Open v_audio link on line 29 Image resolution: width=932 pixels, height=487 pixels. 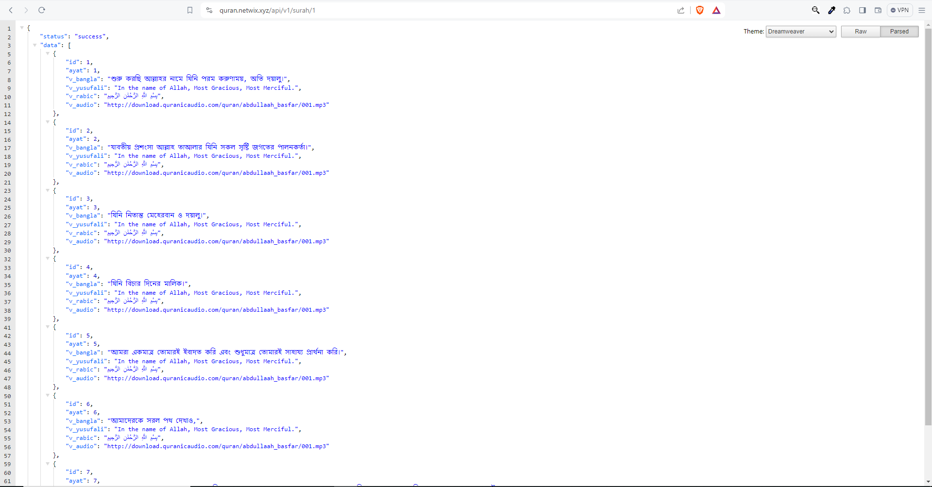click(216, 241)
